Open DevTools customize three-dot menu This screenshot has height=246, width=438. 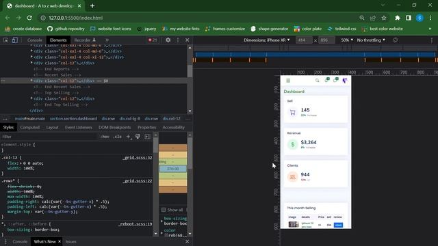point(178,40)
